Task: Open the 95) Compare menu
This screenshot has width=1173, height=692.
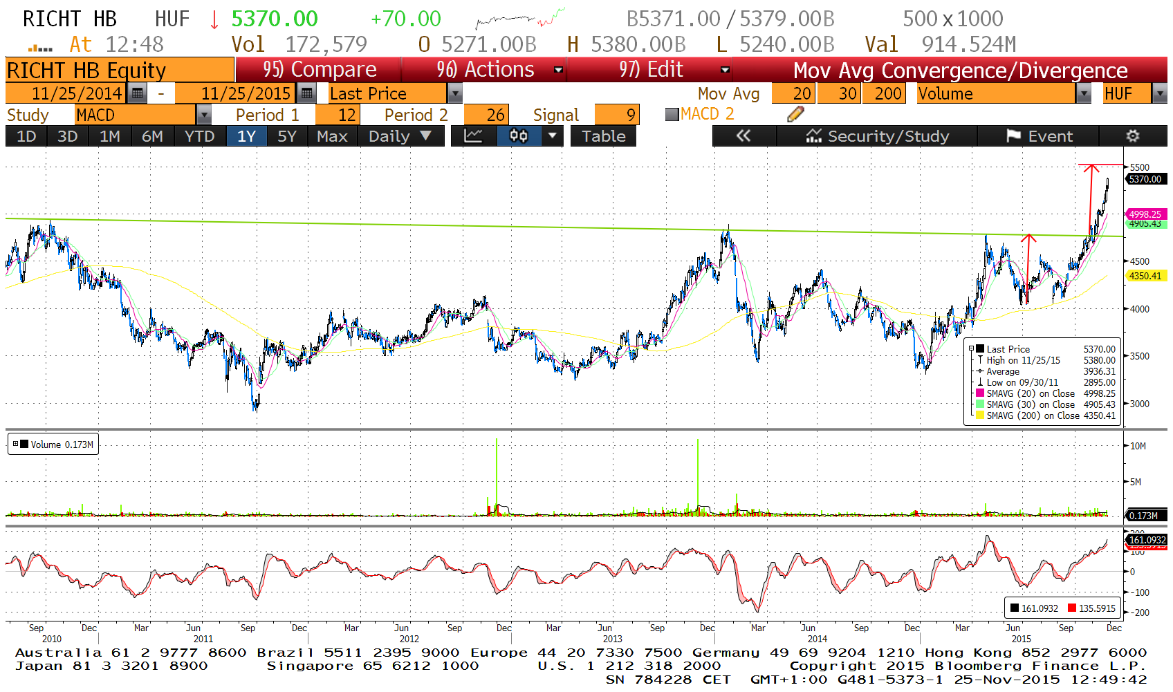Action: (x=320, y=70)
